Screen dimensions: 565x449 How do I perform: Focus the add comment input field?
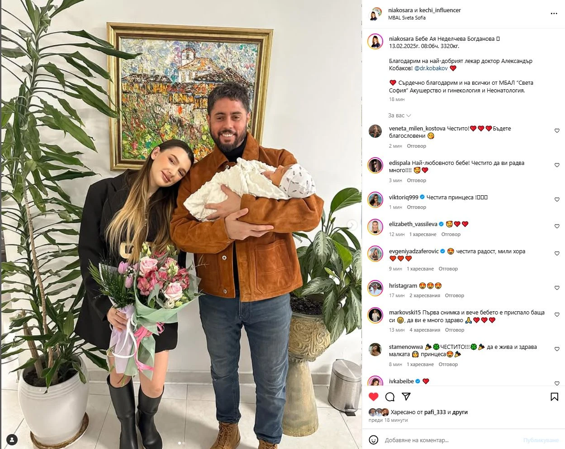pyautogui.click(x=450, y=440)
